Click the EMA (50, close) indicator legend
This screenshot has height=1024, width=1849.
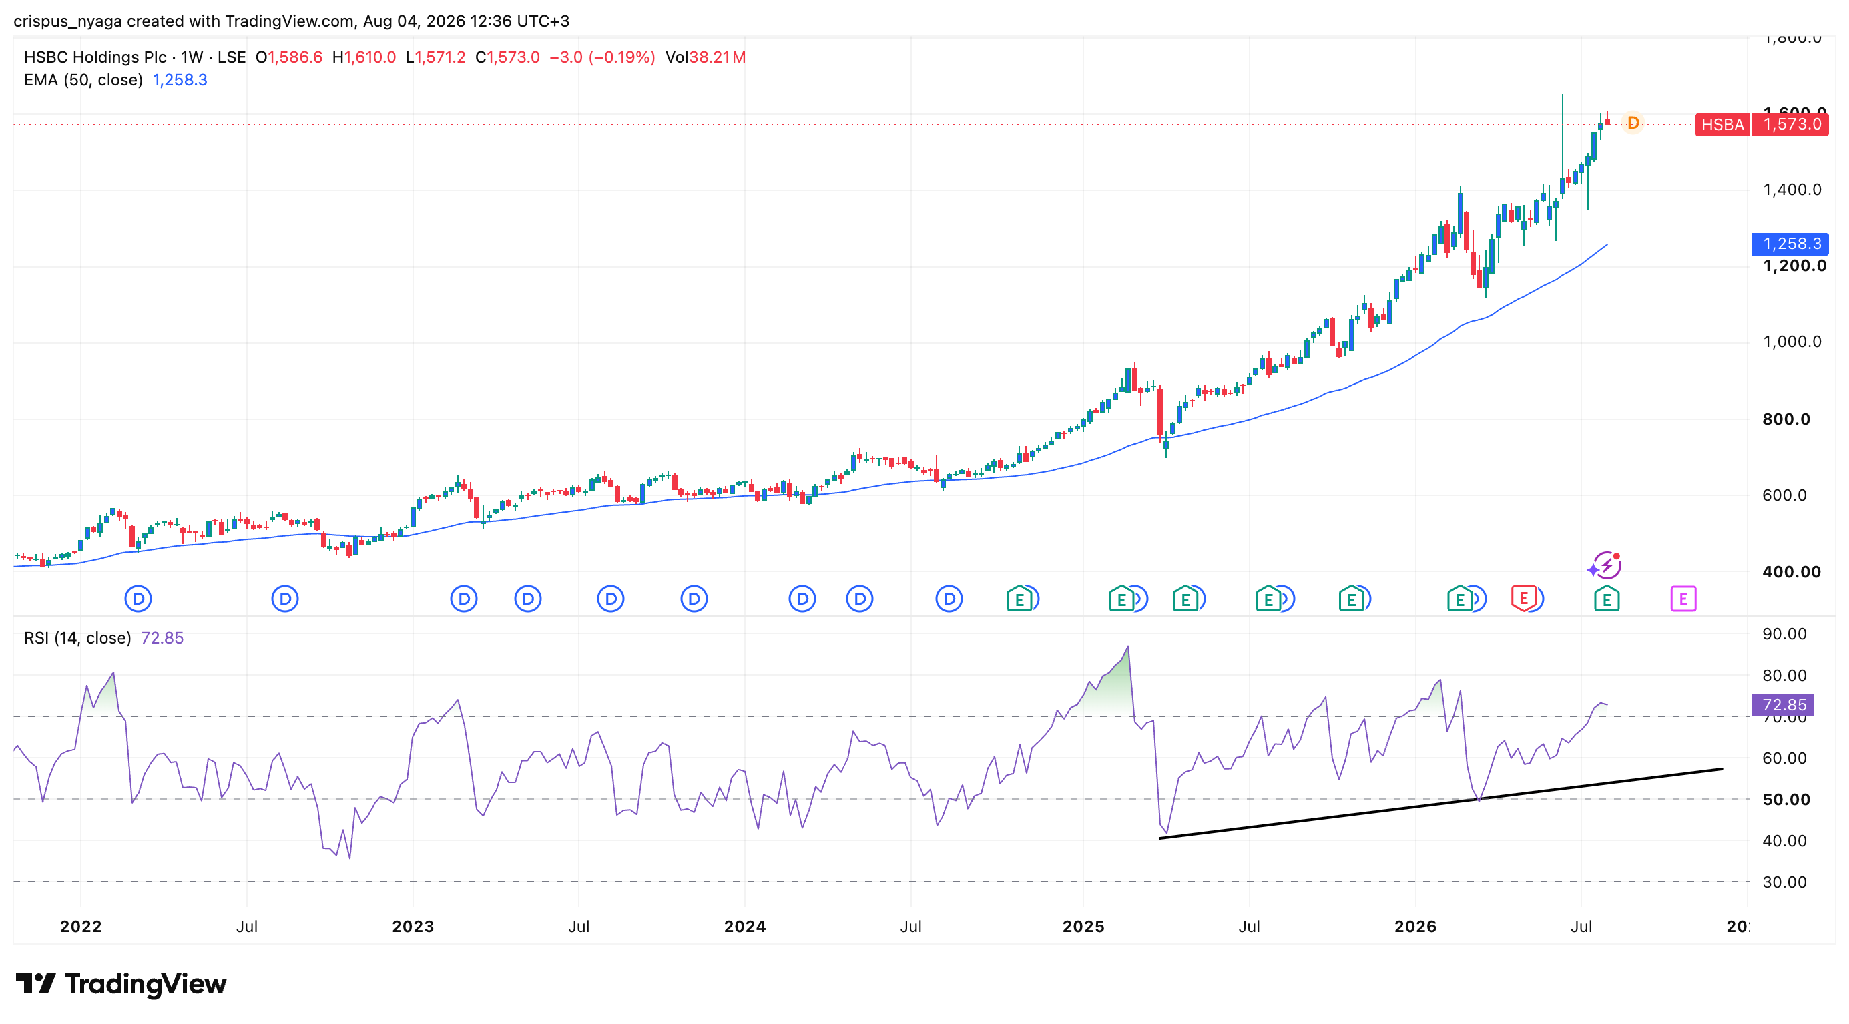point(83,79)
